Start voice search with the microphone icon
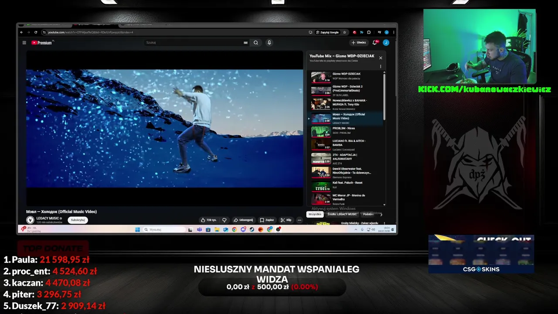 click(x=269, y=43)
